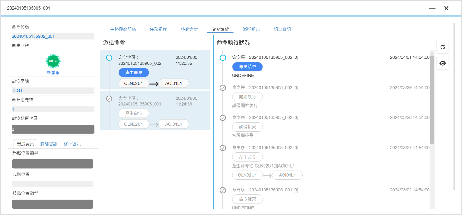462x215 pixels.
Task: Toggle the eye visibility icon
Action: point(443,63)
